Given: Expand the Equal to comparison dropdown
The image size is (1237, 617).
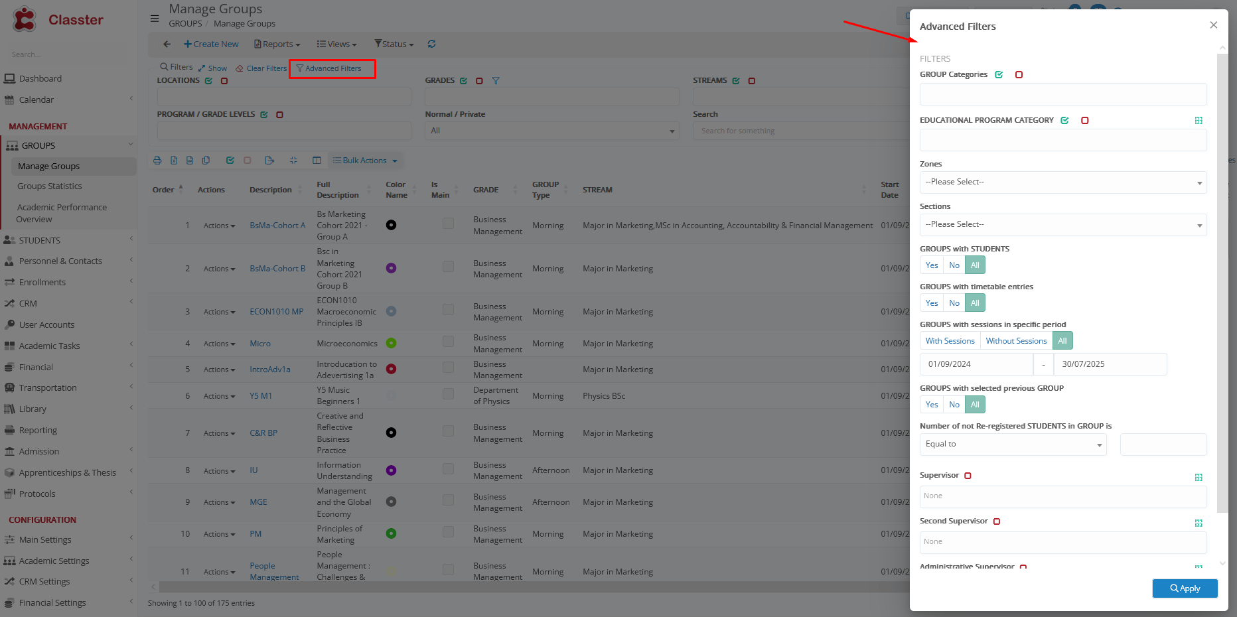Looking at the screenshot, I should (x=1013, y=445).
